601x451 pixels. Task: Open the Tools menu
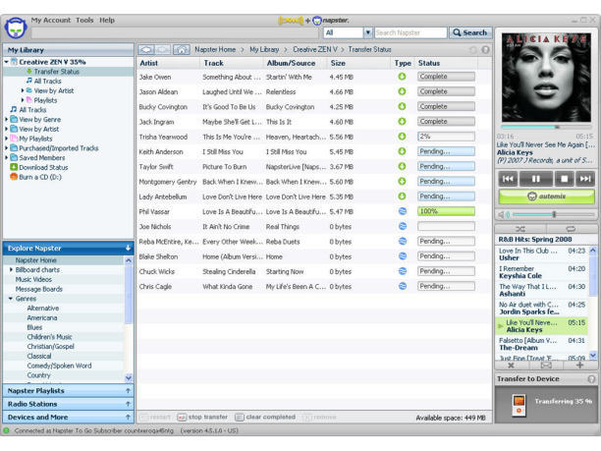pyautogui.click(x=84, y=20)
